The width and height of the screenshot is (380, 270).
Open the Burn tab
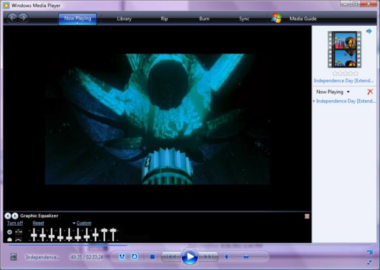tap(204, 19)
